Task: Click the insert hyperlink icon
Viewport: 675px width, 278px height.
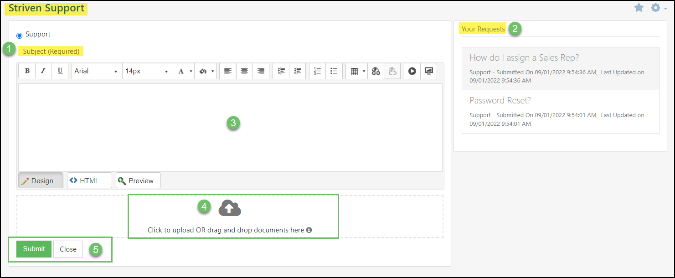Action: tap(376, 71)
